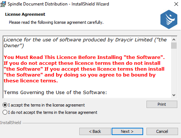The image size is (181, 138).
Task: Select "I accept the terms" radio button
Action: click(5, 105)
